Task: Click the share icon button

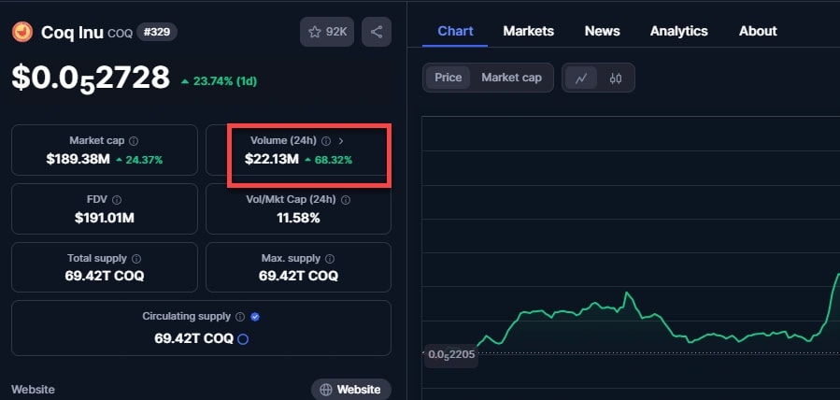Action: (377, 32)
